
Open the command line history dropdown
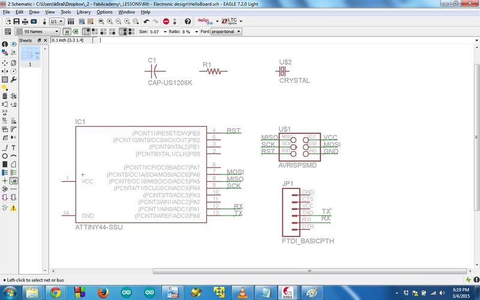476,40
